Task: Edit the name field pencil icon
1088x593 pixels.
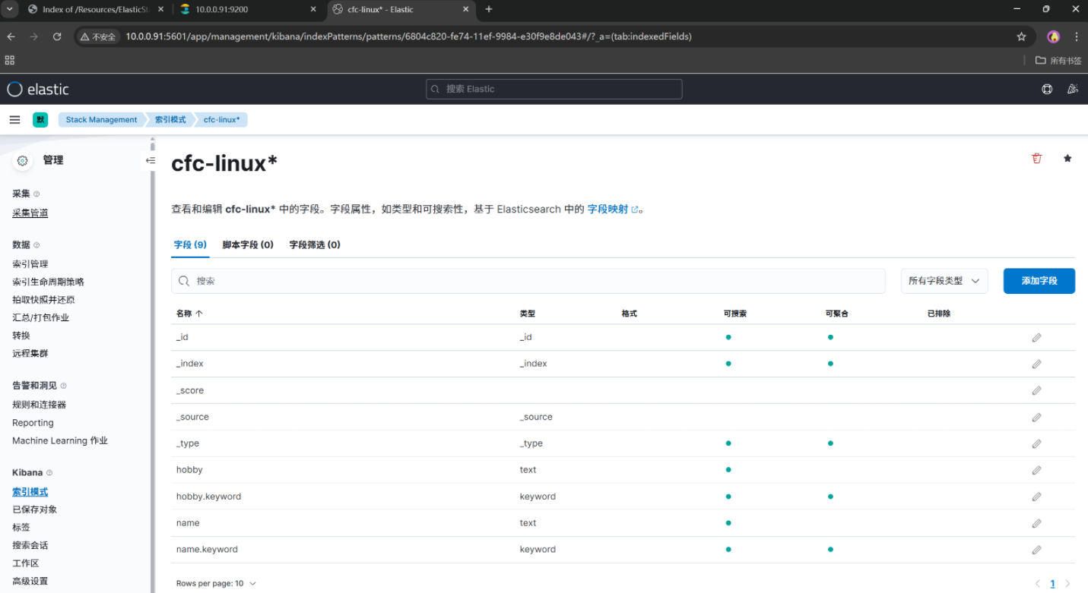Action: pos(1036,523)
